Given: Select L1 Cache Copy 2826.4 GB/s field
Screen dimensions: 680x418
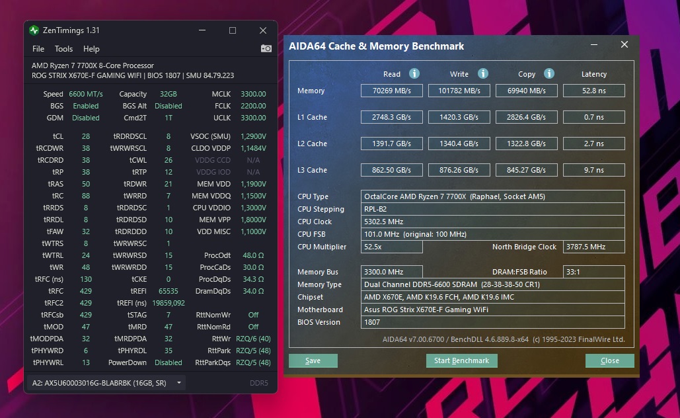Looking at the screenshot, I should pos(527,117).
